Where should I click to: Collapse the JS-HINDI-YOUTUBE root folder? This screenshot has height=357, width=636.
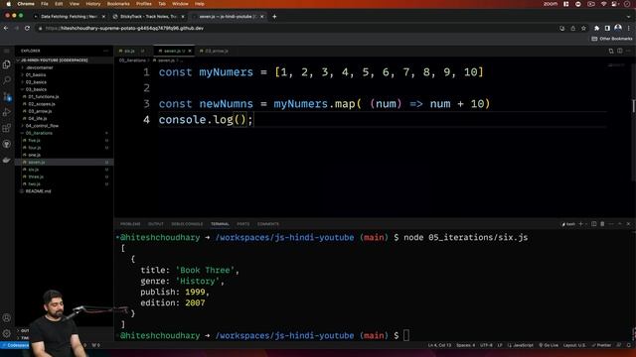tap(55, 60)
